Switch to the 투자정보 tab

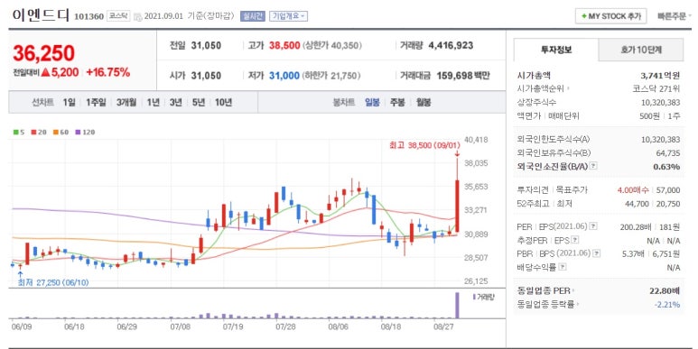pos(556,50)
